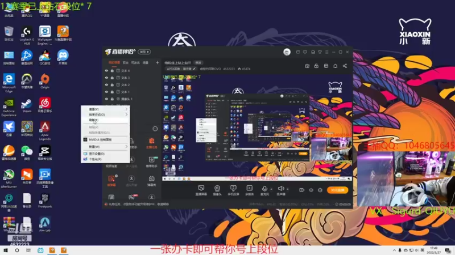The width and height of the screenshot is (455, 255).
Task: Add a camera source (摄像头)
Action: [x=217, y=190]
